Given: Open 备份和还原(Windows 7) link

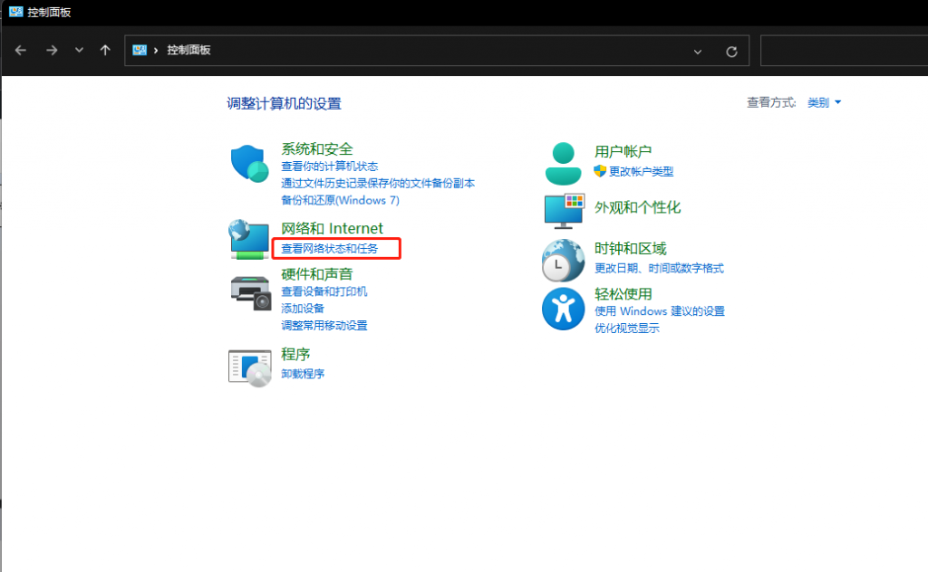Looking at the screenshot, I should [x=340, y=200].
